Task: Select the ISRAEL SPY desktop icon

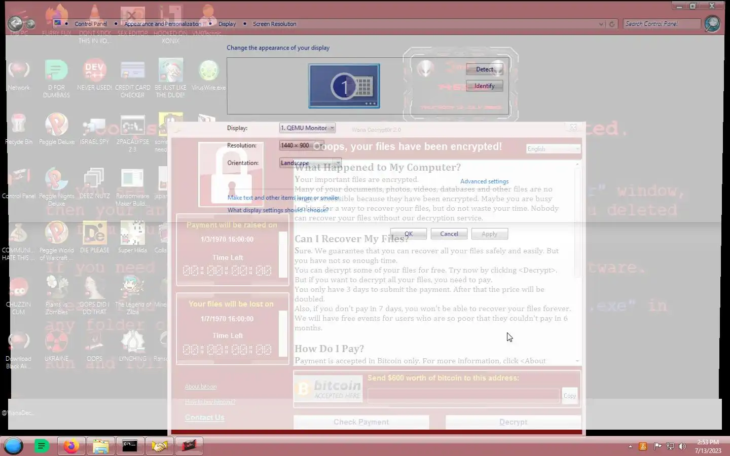Action: coord(94,129)
